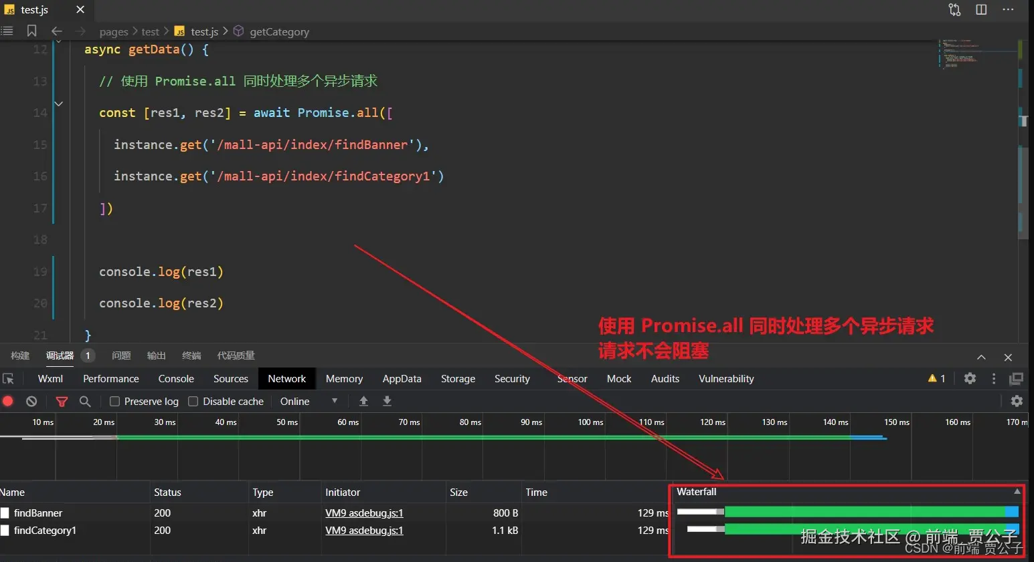The height and width of the screenshot is (562, 1034).
Task: Click the outline list icon
Action: coord(7,31)
